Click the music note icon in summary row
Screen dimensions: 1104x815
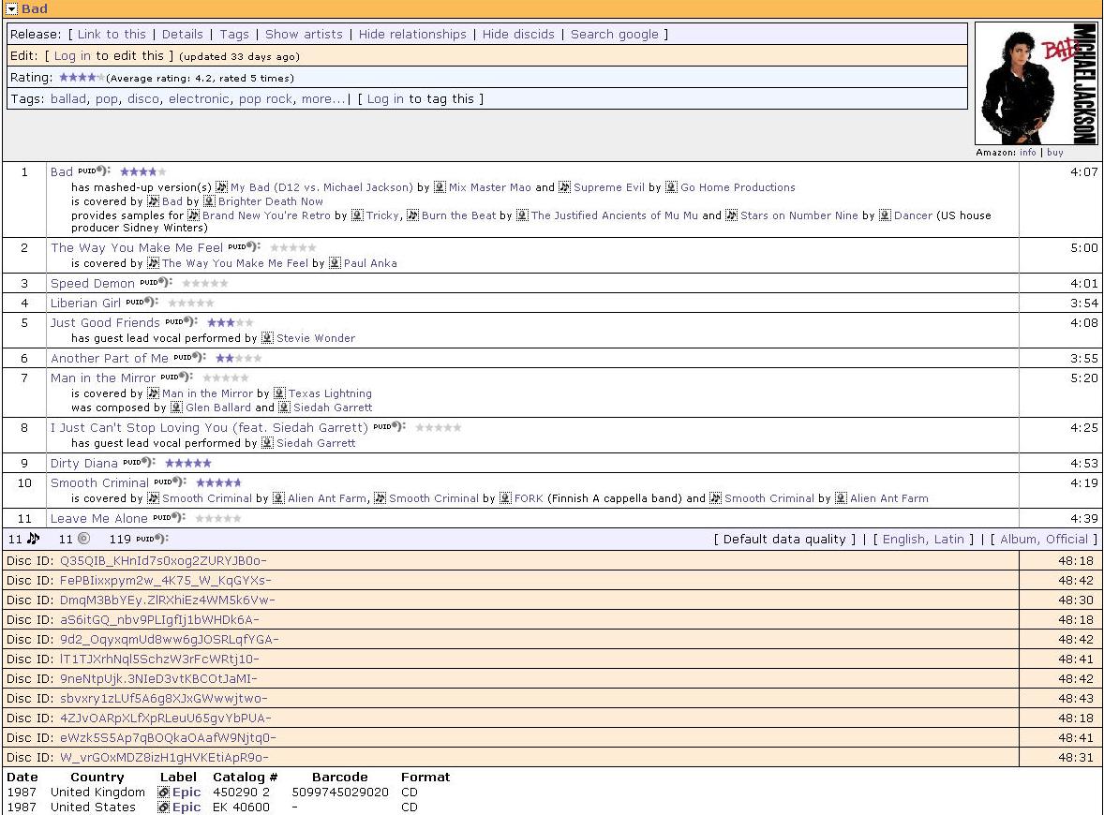[34, 539]
